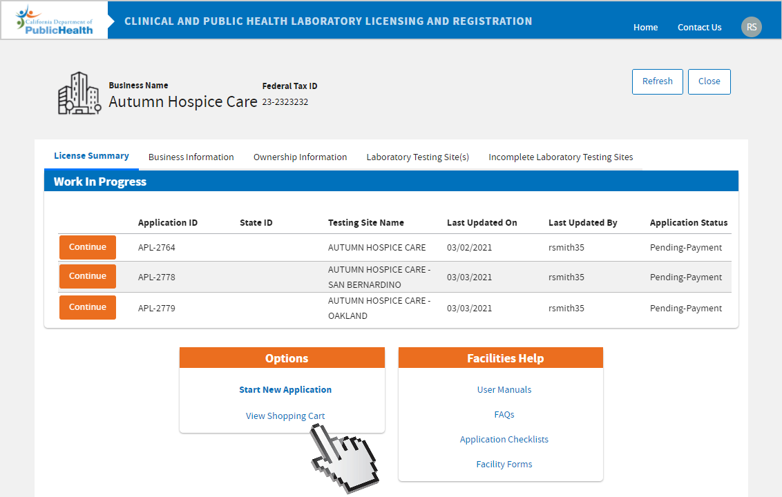Continue the San Bernardino application APL-2778
782x497 pixels.
88,276
